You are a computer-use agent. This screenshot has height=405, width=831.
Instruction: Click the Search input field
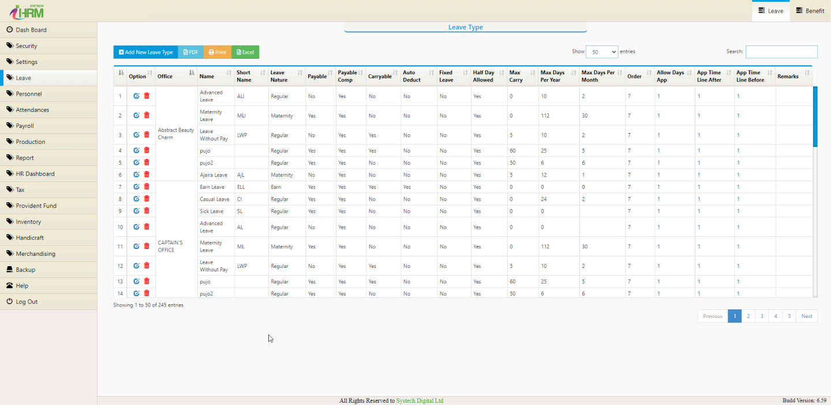(781, 52)
